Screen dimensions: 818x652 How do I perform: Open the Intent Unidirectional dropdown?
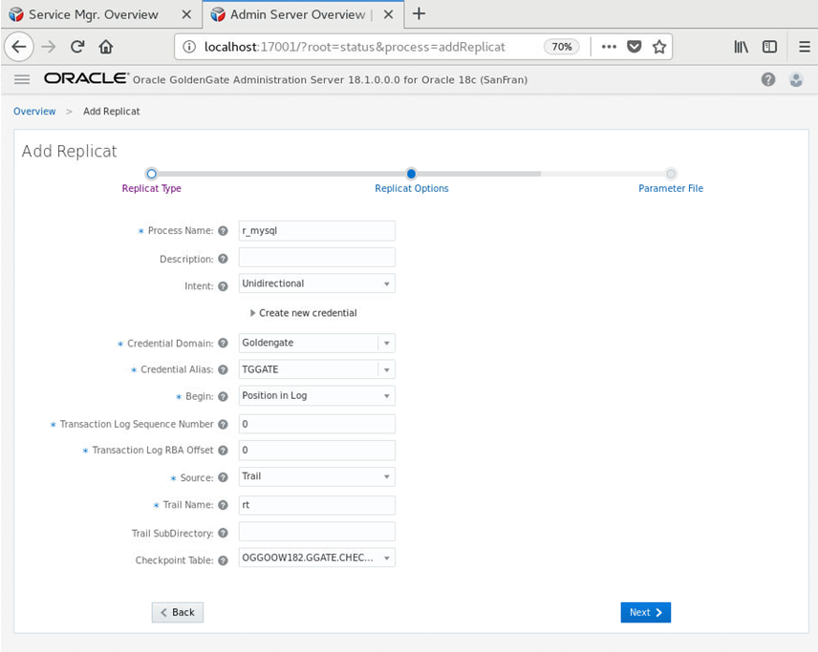pyautogui.click(x=316, y=284)
